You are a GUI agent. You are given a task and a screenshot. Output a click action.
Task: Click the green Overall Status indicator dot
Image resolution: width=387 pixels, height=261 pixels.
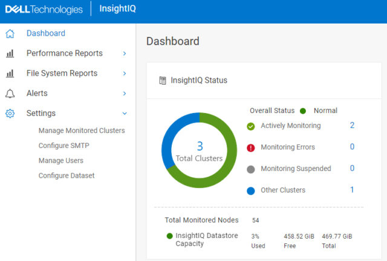[303, 111]
